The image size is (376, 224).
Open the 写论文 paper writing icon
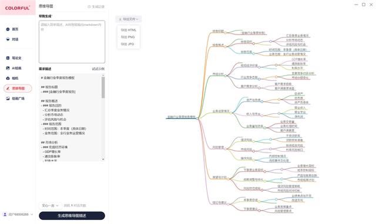click(8, 58)
